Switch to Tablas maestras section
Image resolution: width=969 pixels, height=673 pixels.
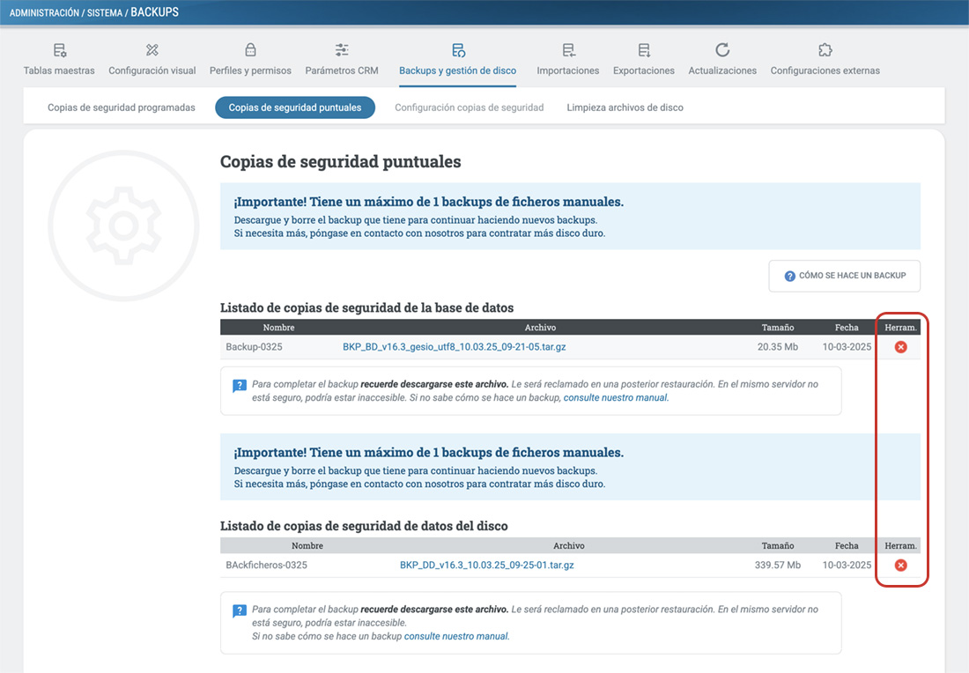click(59, 70)
